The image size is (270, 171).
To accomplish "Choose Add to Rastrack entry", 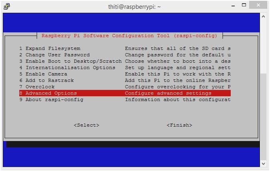I will tap(125, 80).
